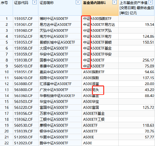Select net asset value 118.63

point(148,125)
